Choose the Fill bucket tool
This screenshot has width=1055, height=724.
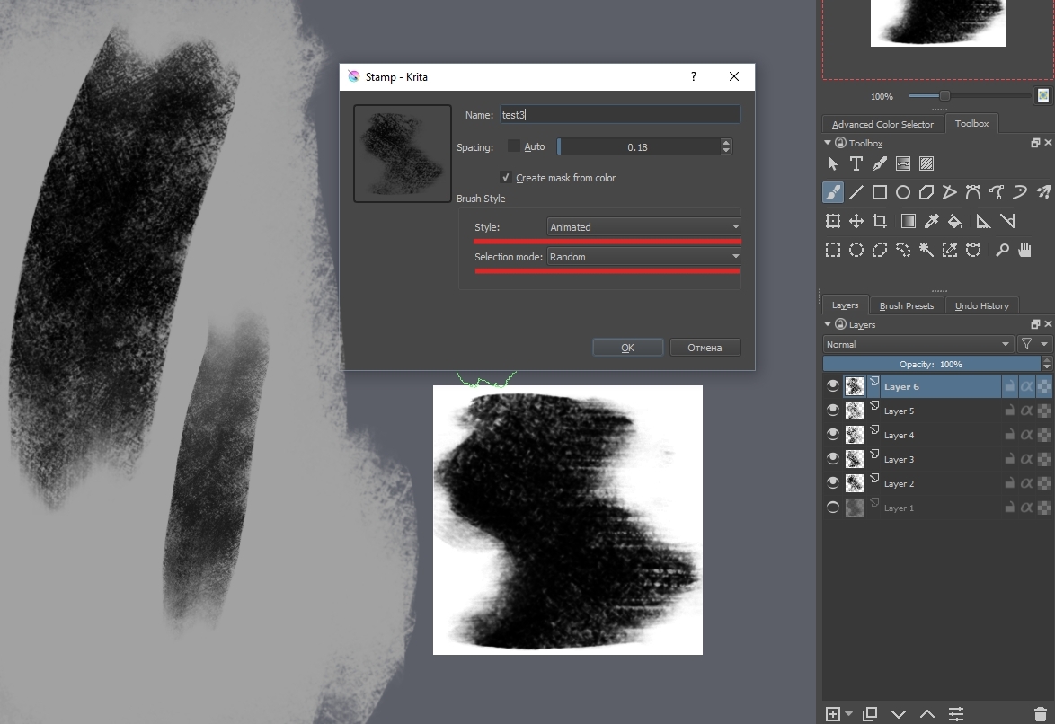point(955,221)
